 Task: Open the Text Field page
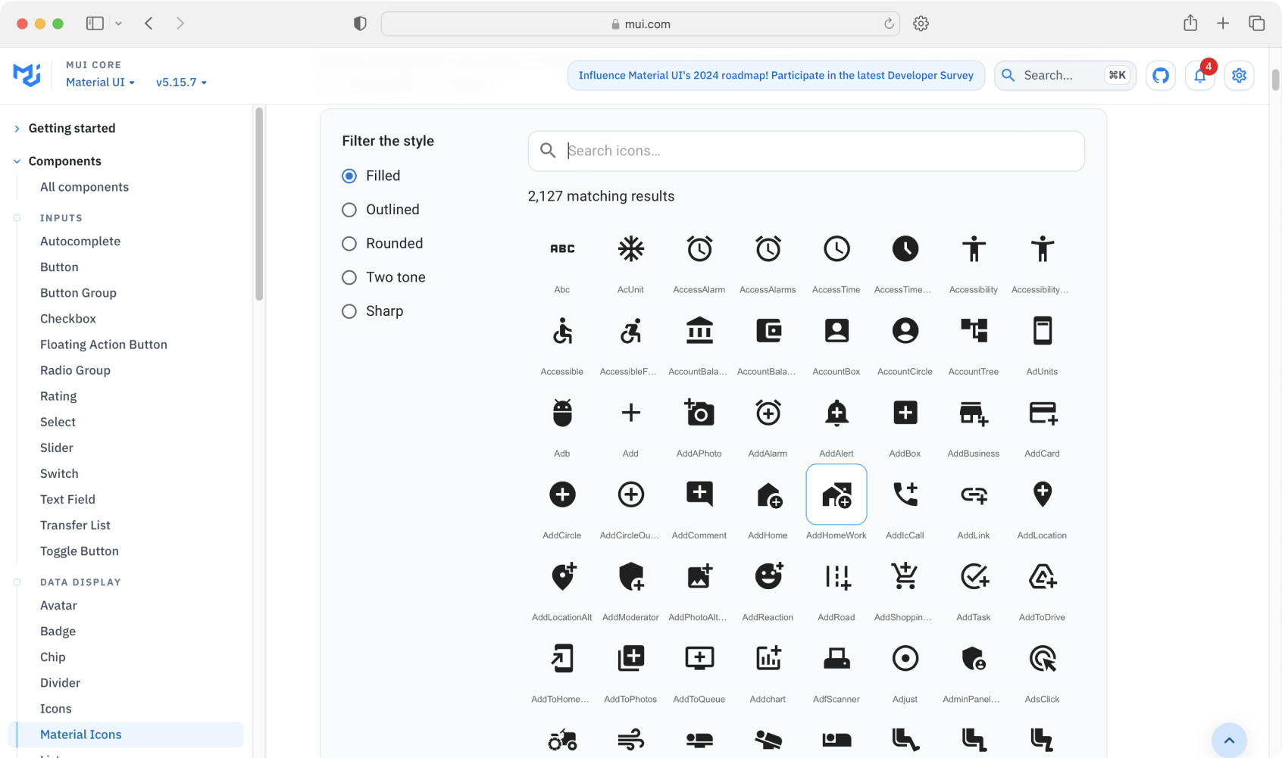coord(67,500)
